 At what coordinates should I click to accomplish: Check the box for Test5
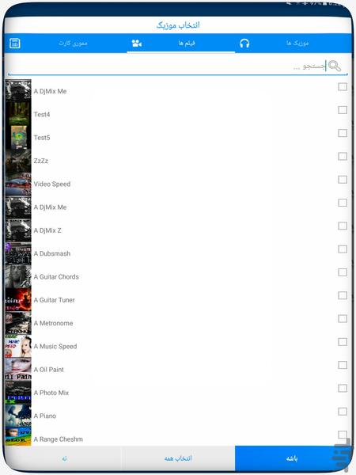point(343,133)
